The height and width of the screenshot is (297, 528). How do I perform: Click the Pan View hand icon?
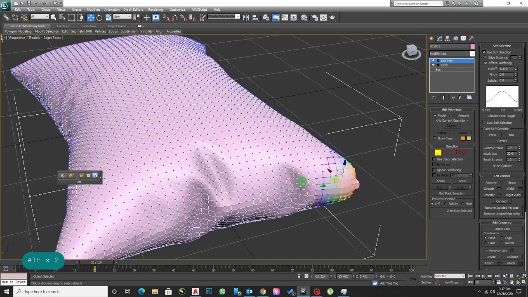click(x=511, y=283)
